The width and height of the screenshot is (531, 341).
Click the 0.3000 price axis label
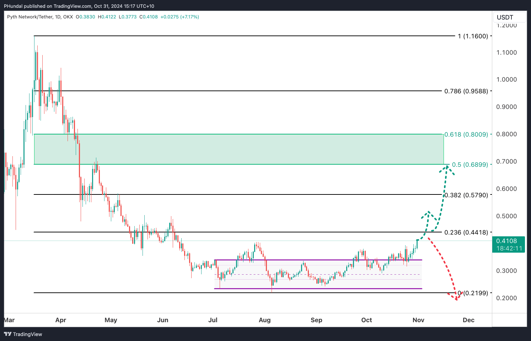pyautogui.click(x=506, y=271)
